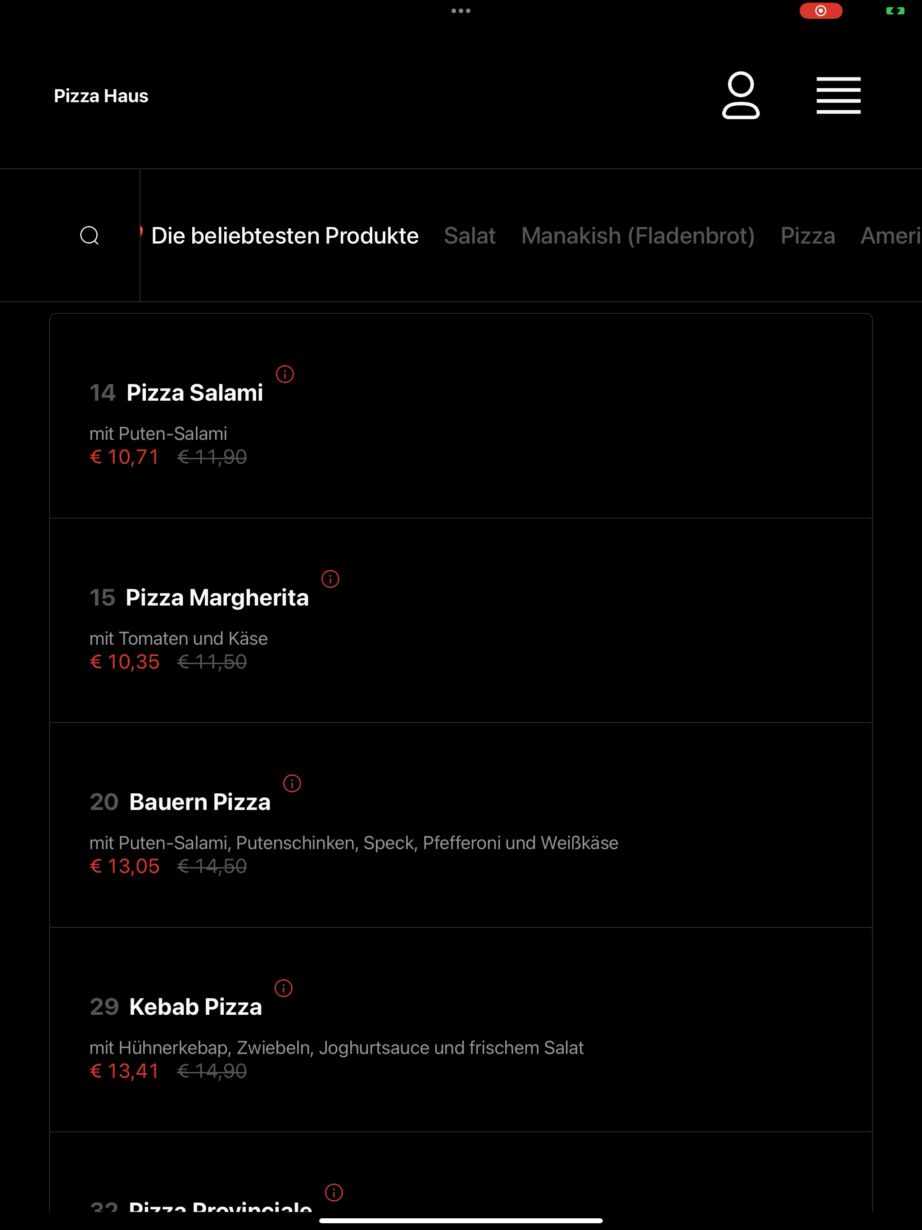This screenshot has height=1230, width=922.
Task: Select the Bauern Pizza item
Action: point(461,825)
